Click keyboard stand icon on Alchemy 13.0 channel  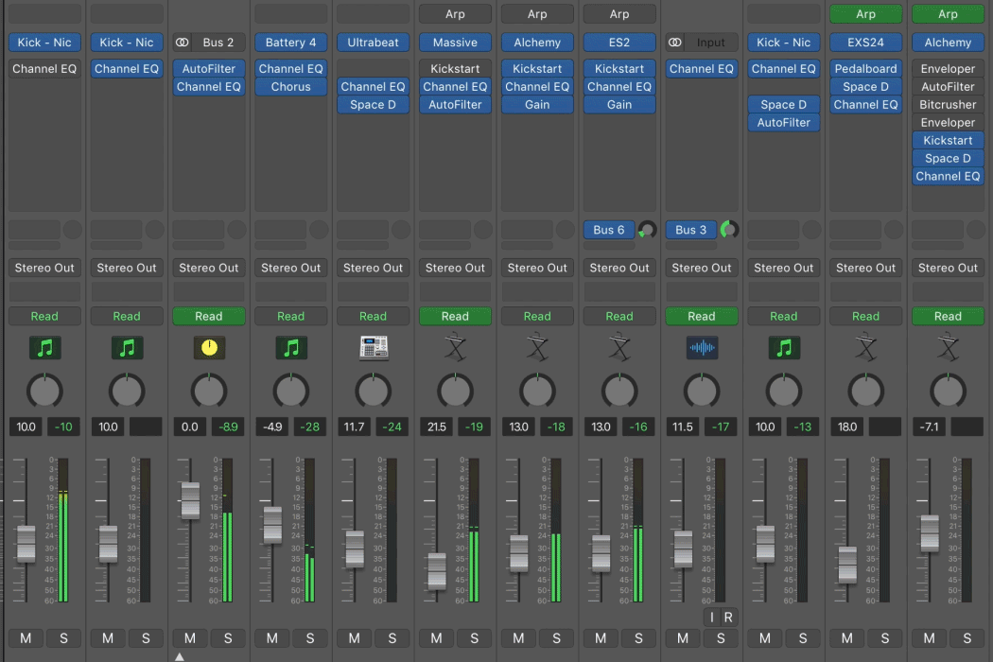point(538,348)
